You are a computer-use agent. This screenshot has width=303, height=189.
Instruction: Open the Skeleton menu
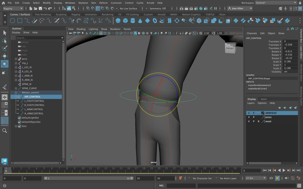[x=83, y=3]
